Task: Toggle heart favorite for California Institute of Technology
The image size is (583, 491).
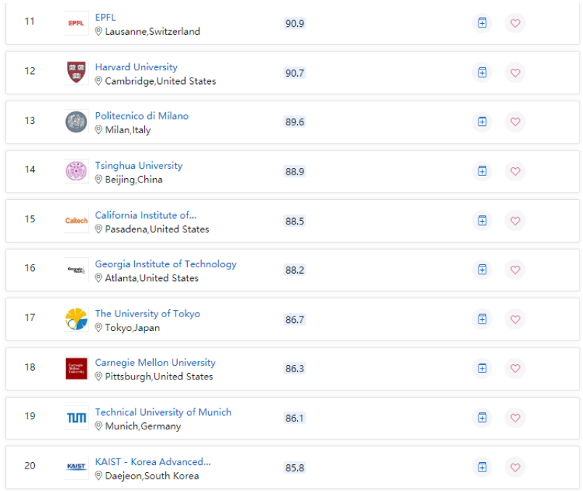Action: (x=515, y=220)
